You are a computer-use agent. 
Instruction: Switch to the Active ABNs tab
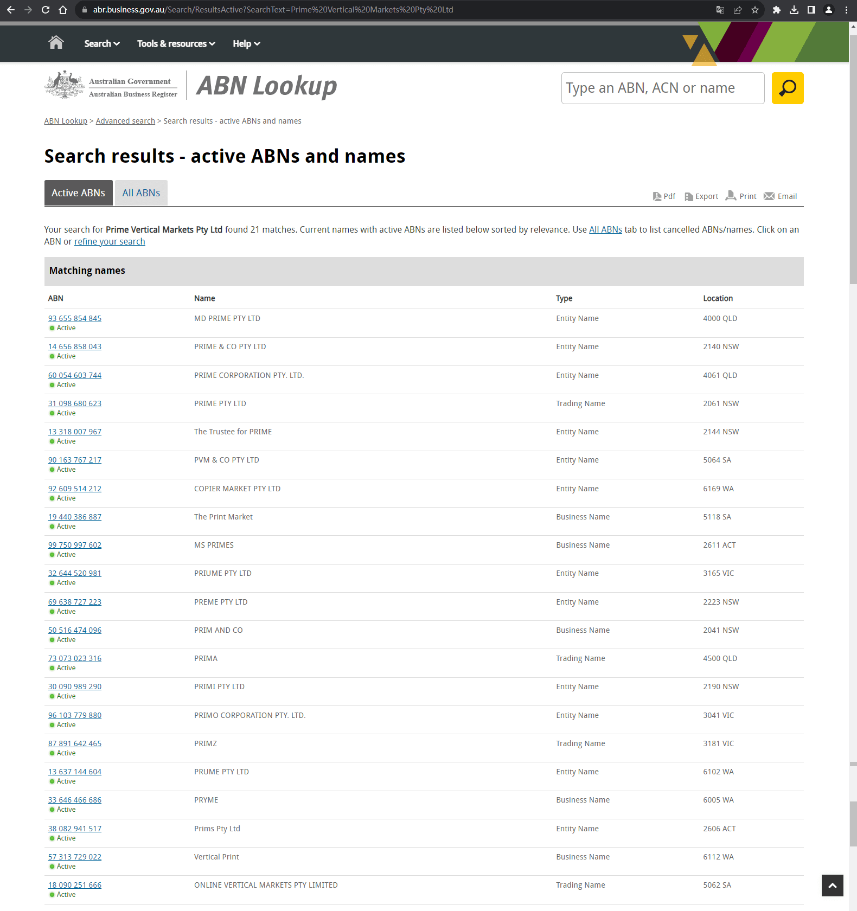(x=79, y=193)
